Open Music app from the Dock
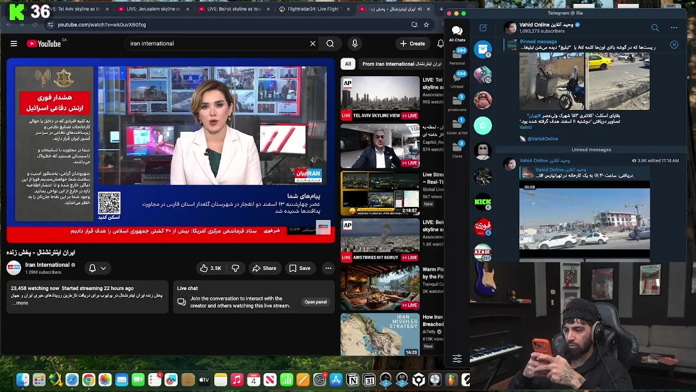This screenshot has width=696, height=392. tap(237, 380)
